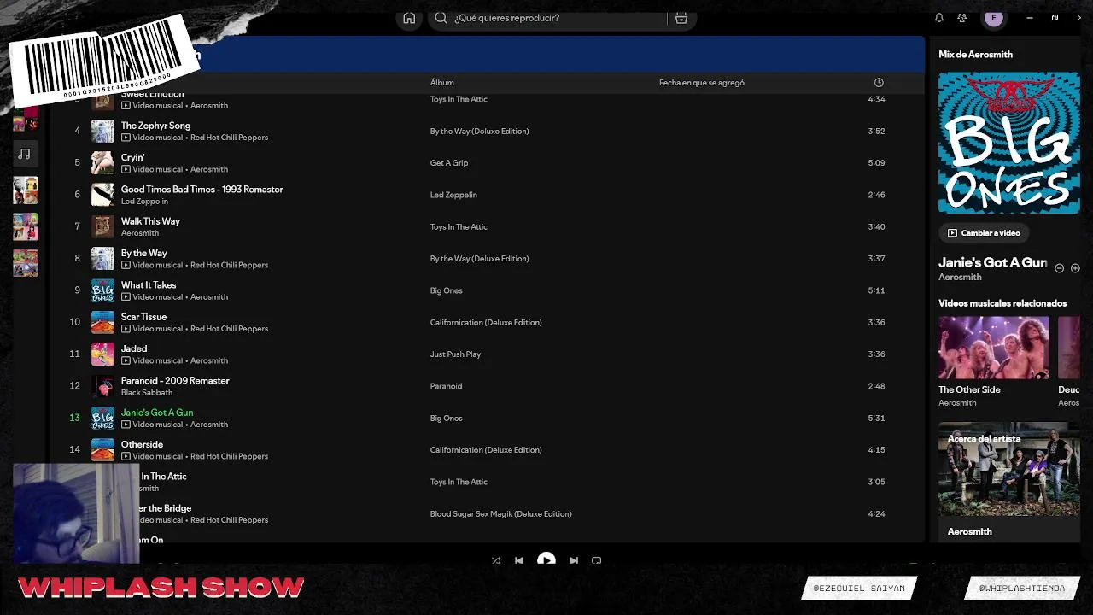Select the Walk This Way track
This screenshot has height=615, width=1093.
click(x=150, y=221)
